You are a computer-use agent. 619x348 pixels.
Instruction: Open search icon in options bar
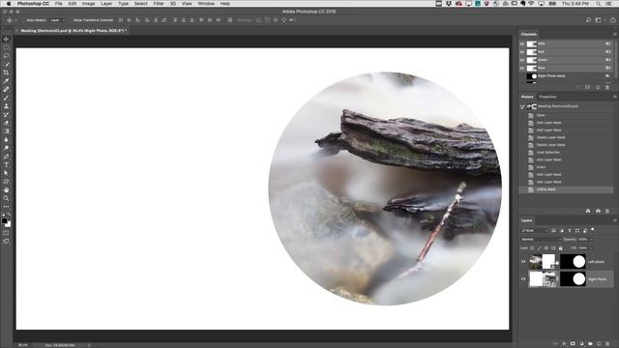click(x=588, y=20)
